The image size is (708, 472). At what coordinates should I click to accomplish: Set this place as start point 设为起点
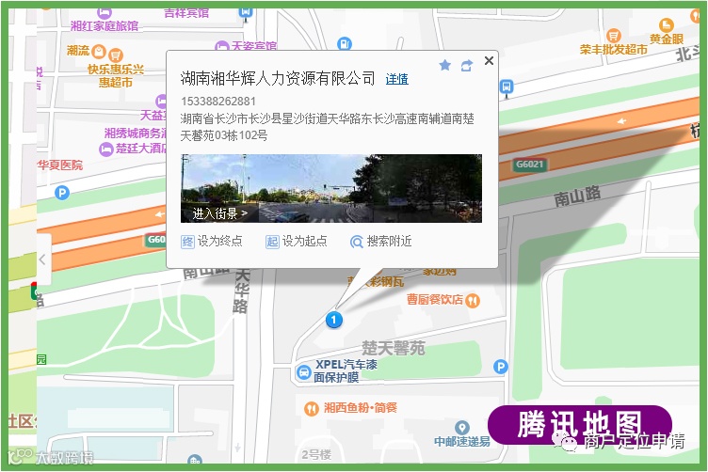297,242
